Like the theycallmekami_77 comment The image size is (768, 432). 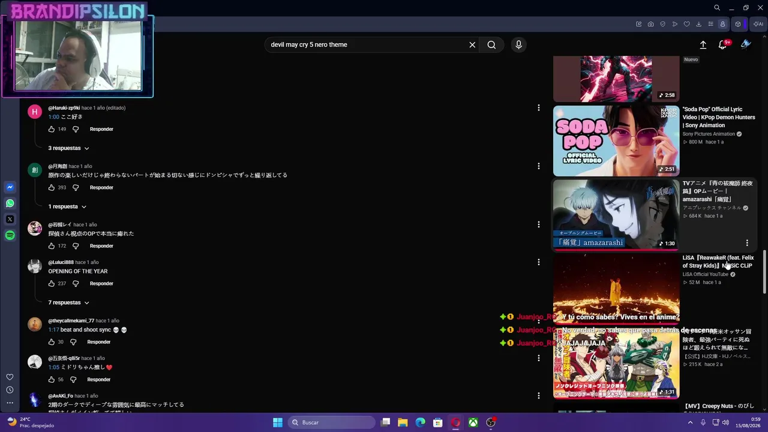click(x=52, y=342)
